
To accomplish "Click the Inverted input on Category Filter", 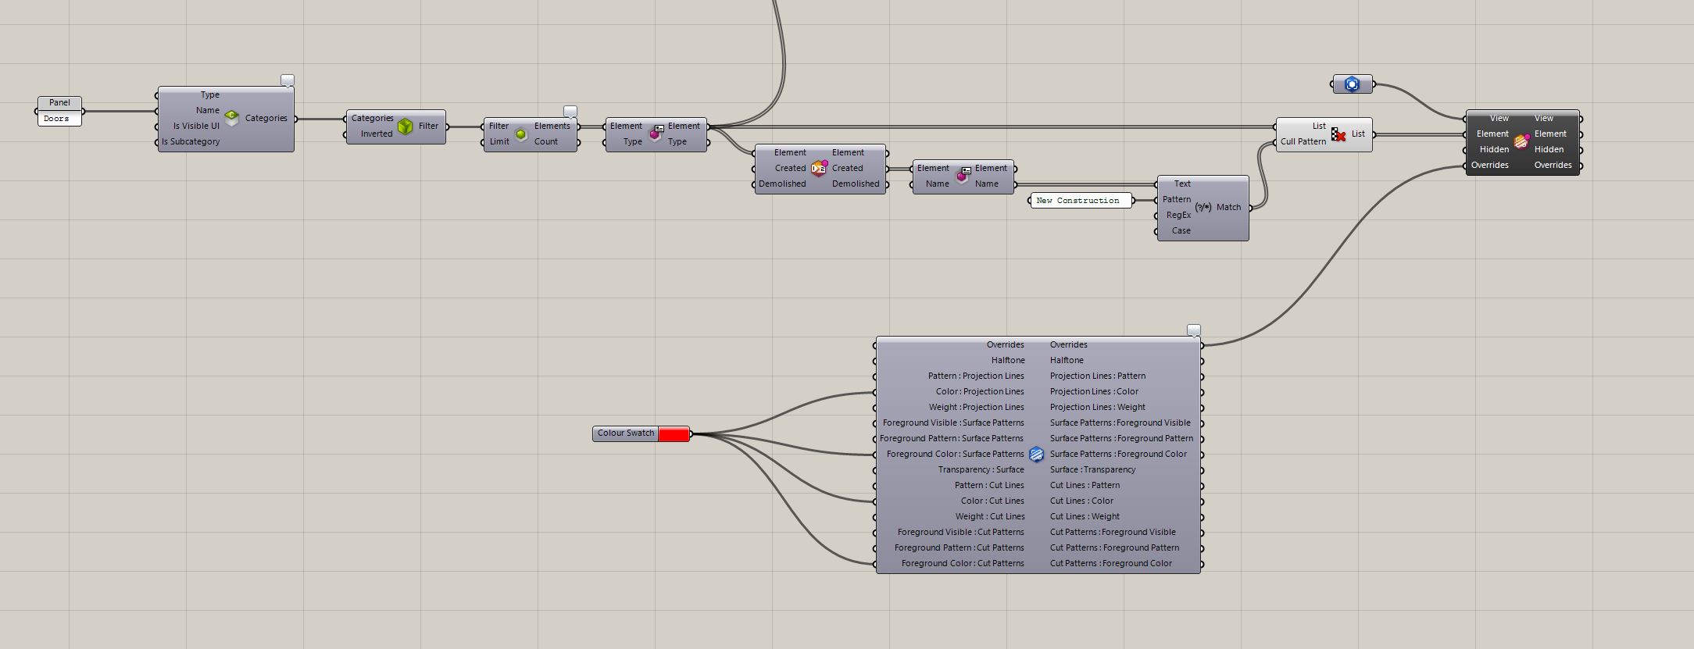I will pos(377,134).
